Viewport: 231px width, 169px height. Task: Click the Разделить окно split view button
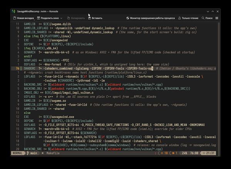(48, 18)
